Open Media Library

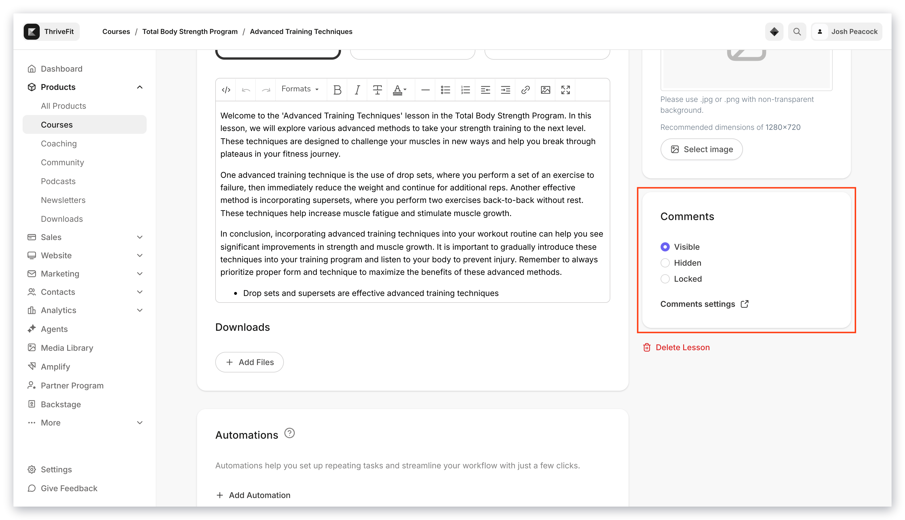pyautogui.click(x=84, y=348)
